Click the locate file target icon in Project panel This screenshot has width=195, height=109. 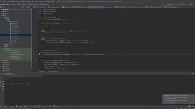coord(23,7)
